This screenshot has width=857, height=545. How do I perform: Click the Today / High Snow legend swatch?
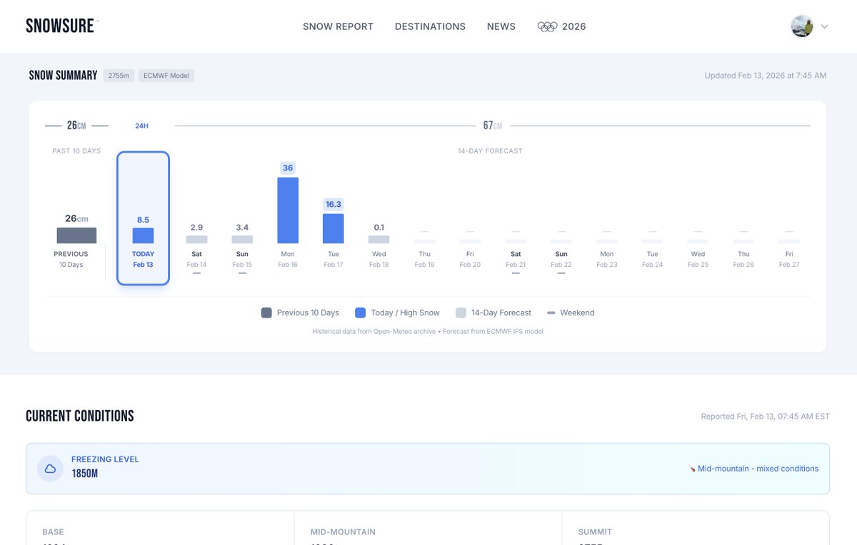coord(361,312)
